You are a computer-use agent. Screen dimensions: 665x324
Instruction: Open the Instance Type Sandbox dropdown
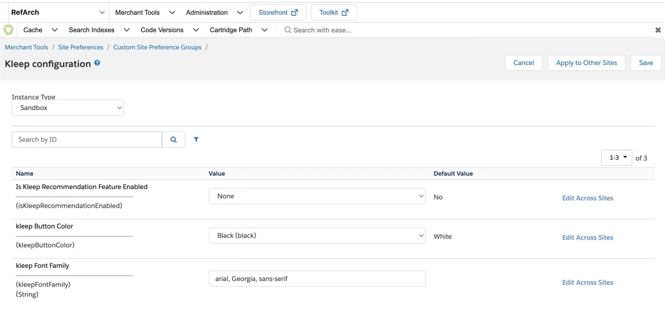click(x=68, y=108)
